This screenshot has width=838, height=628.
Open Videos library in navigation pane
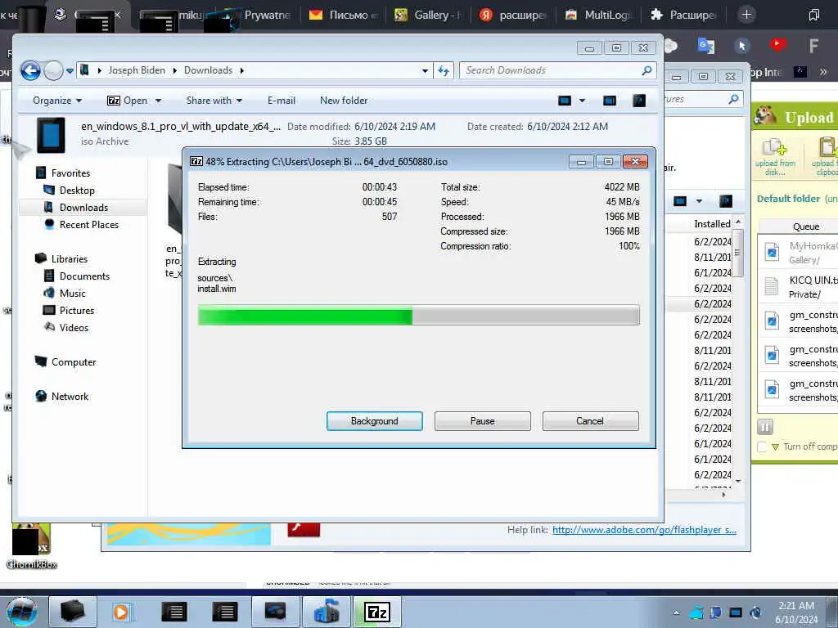(x=73, y=327)
